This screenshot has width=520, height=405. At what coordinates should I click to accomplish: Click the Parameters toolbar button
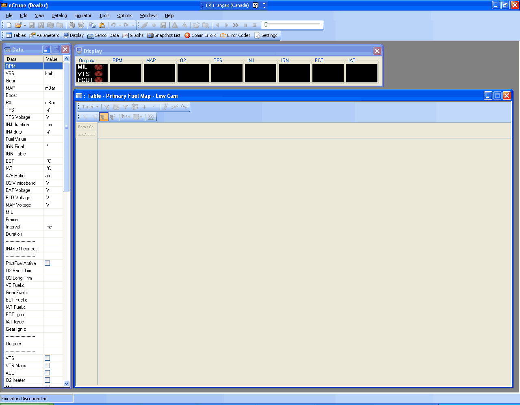44,35
